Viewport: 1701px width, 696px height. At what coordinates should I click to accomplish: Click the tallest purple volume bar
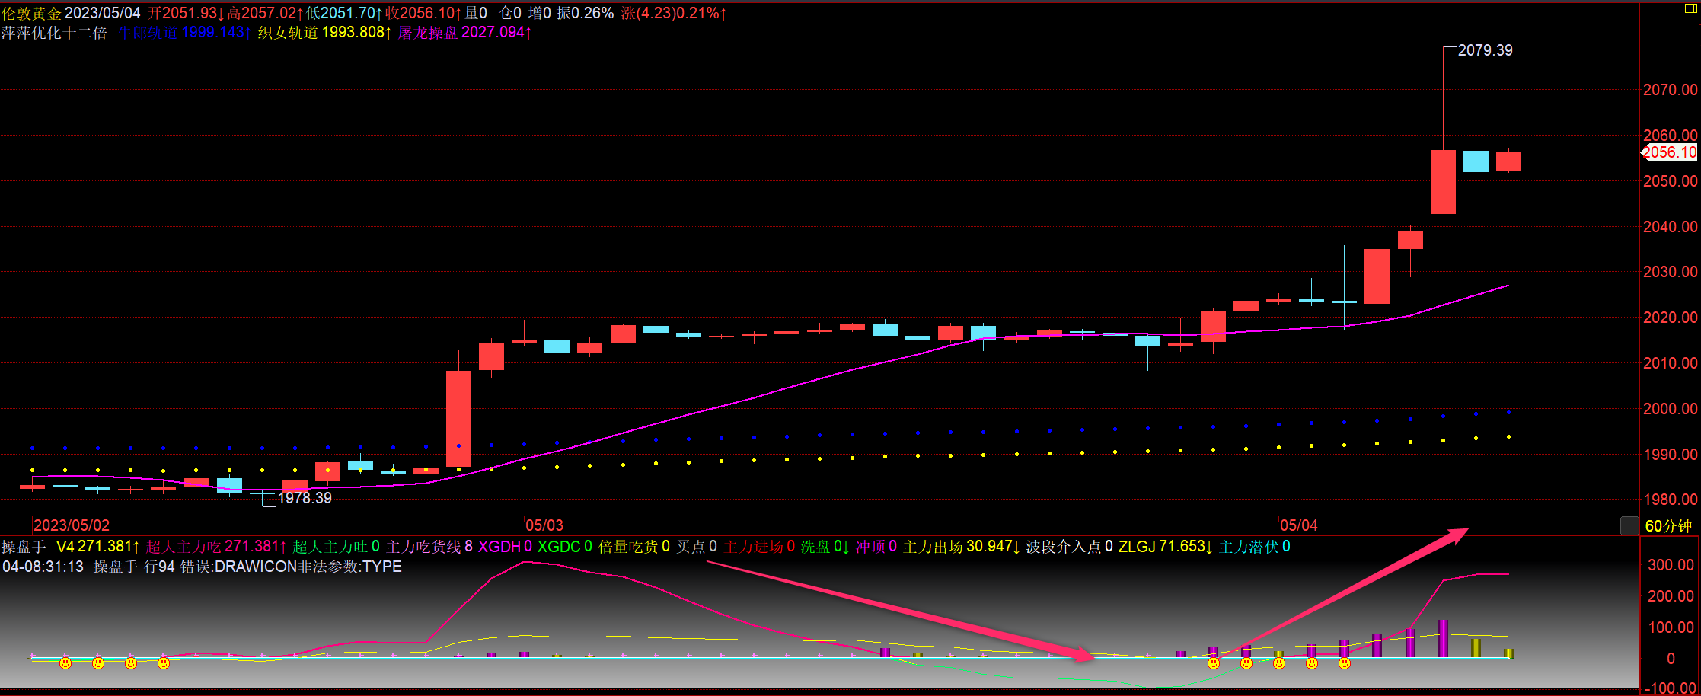1443,638
